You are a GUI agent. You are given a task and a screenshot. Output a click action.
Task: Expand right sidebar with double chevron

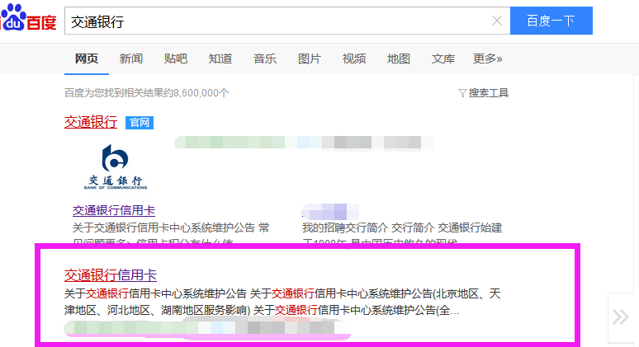(x=621, y=317)
